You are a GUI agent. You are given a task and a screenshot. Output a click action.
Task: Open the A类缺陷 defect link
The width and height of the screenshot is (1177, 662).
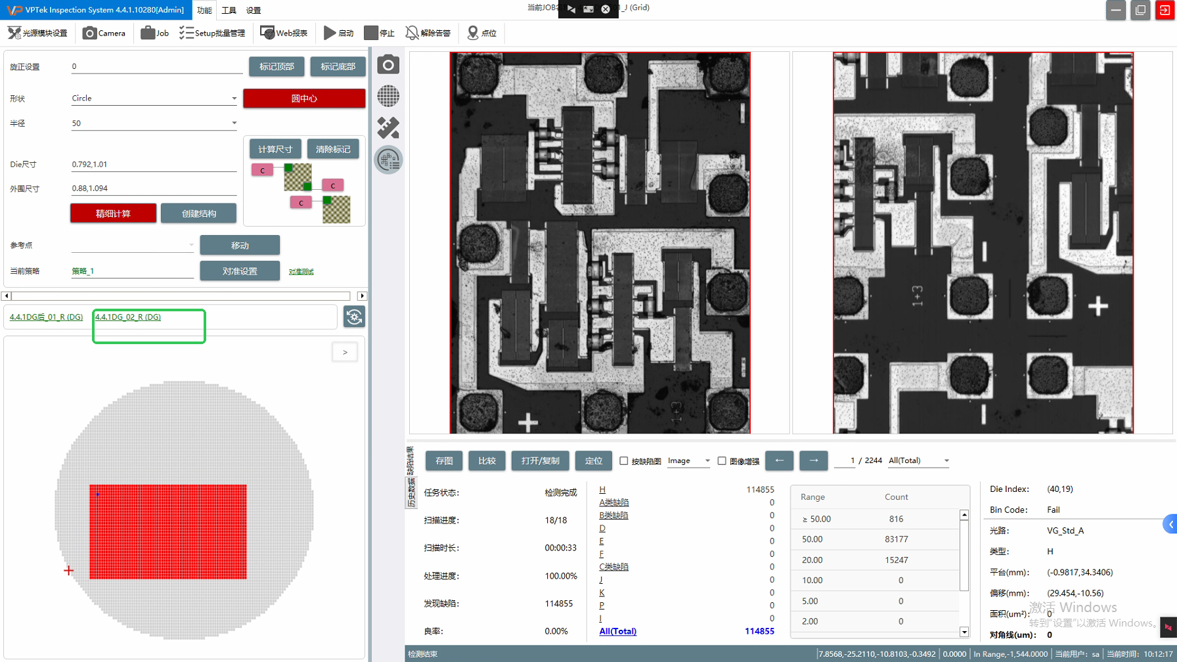tap(613, 502)
